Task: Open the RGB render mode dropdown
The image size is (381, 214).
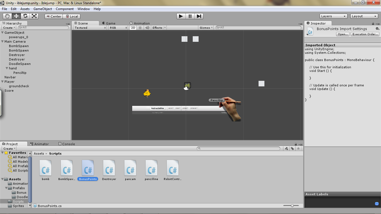Action: 119,28
